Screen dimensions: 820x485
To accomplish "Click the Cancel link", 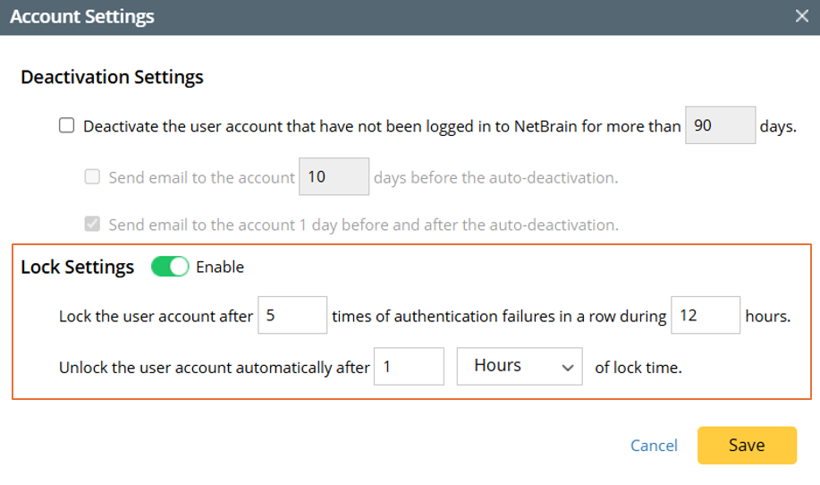I will 654,446.
